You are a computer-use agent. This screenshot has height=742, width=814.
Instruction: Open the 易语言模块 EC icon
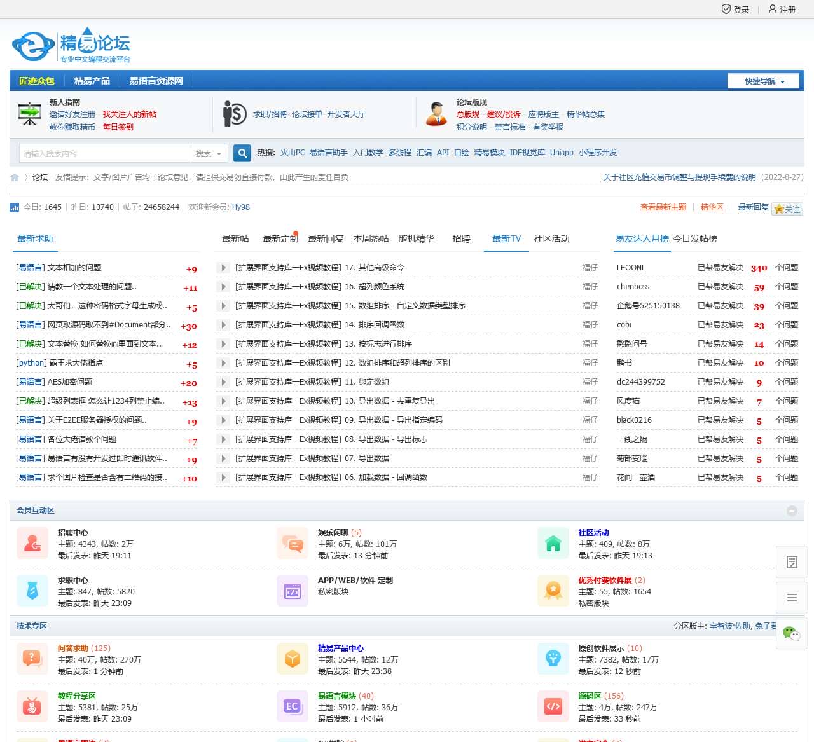tap(293, 706)
